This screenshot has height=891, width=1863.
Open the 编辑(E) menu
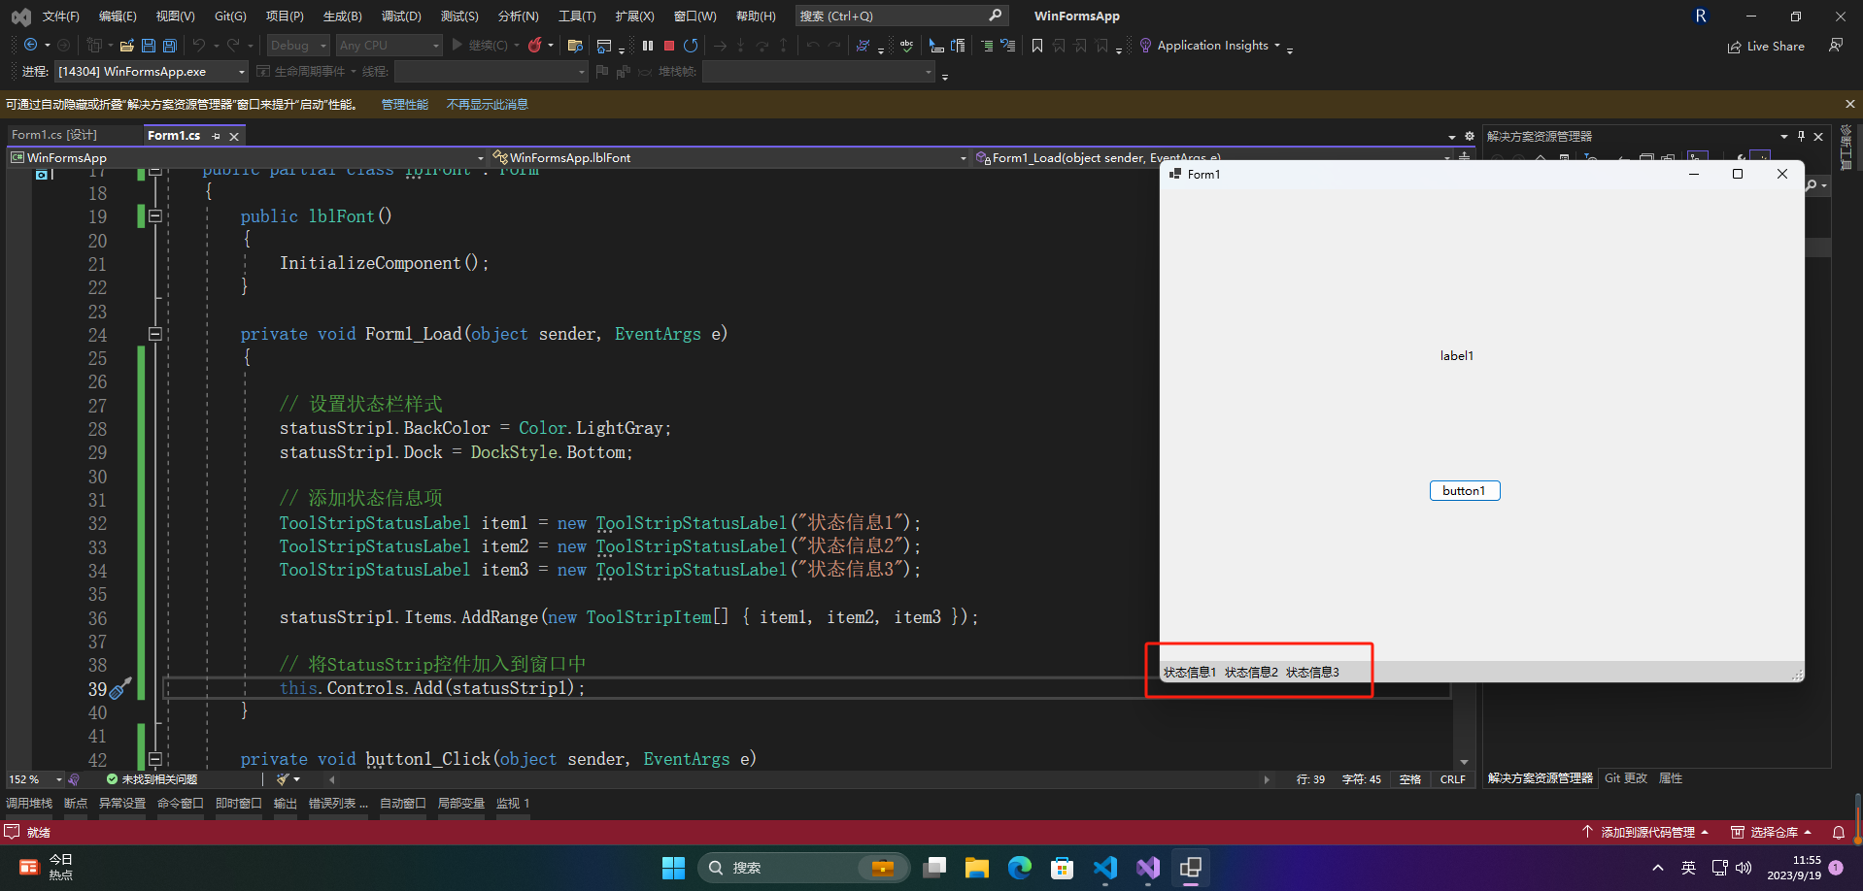click(x=118, y=16)
